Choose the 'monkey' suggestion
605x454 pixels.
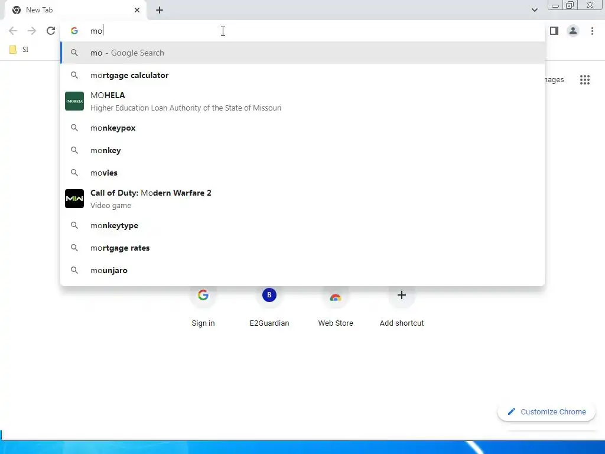(x=302, y=150)
